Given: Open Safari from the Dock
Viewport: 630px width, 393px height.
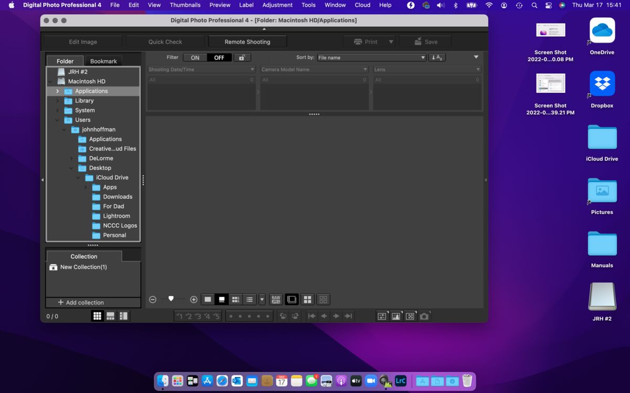Looking at the screenshot, I should 222,381.
